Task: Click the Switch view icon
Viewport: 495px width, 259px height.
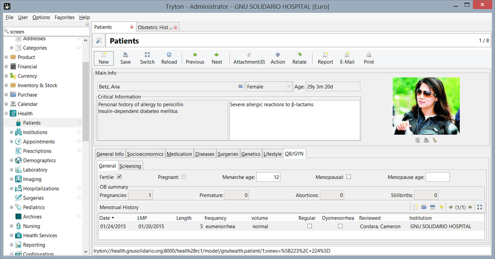Action: 147,58
